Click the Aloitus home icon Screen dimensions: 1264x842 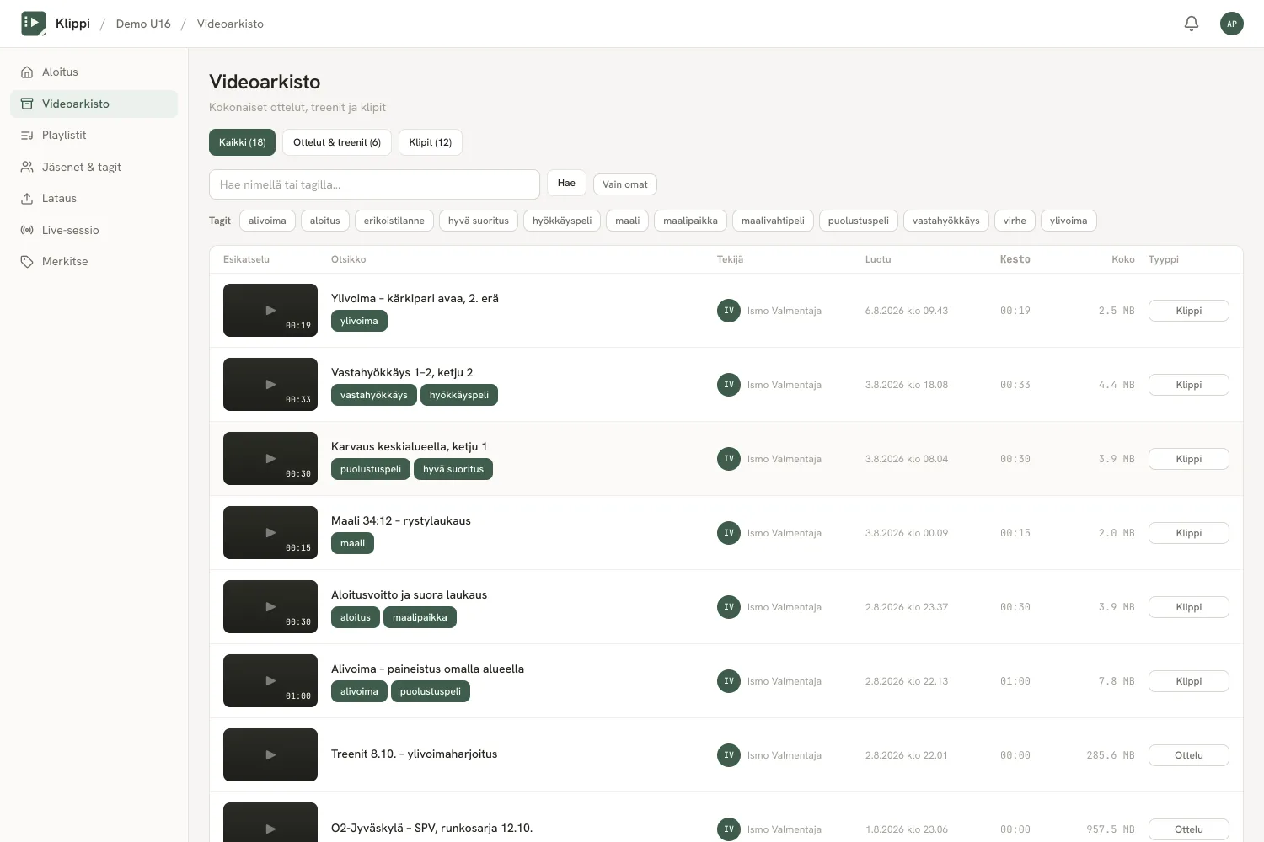[x=27, y=72]
